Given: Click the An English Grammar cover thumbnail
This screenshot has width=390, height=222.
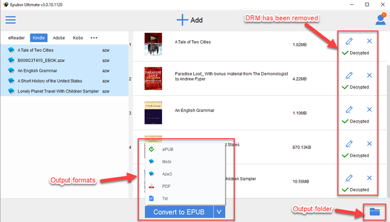Looking at the screenshot, I should 153,113.
